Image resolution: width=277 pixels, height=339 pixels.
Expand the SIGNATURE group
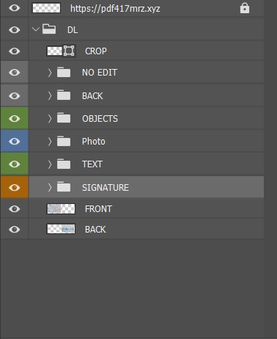pos(50,187)
